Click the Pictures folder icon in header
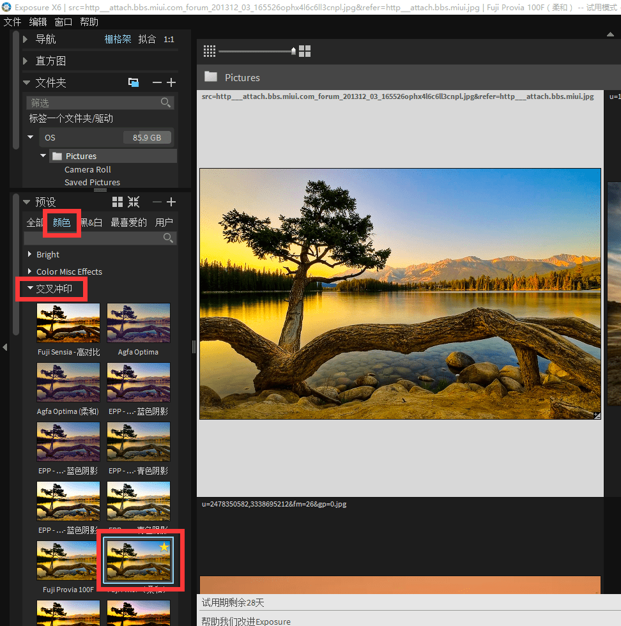The height and width of the screenshot is (626, 621). point(211,77)
